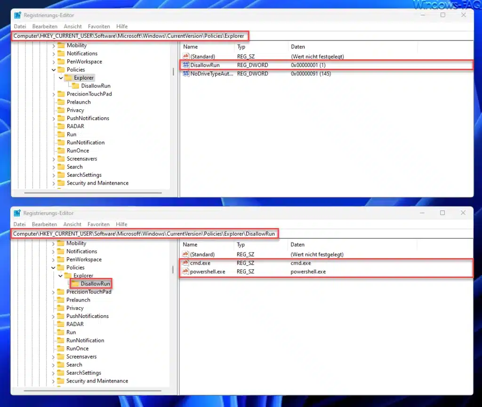Viewport: 482px width, 407px height.
Task: Expand the Screensavers node in upper window
Action: click(54, 159)
